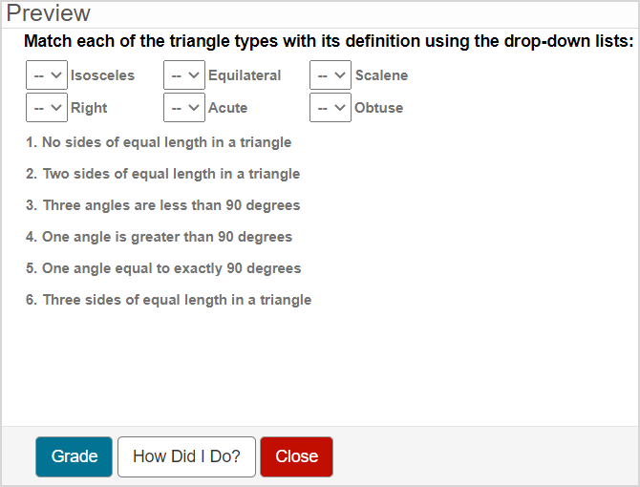Open the Isosceles drop-down list

click(46, 75)
